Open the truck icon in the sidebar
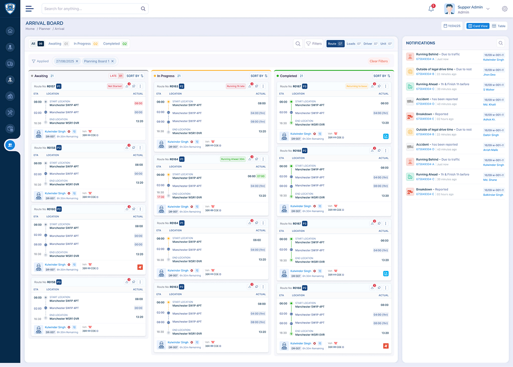513x367 pixels. [10, 64]
